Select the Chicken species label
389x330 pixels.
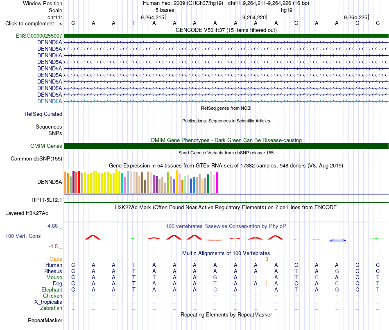(x=52, y=296)
